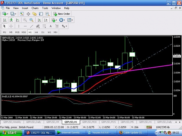Select the Crosshair tool
182x136 pixels.
click(11, 26)
